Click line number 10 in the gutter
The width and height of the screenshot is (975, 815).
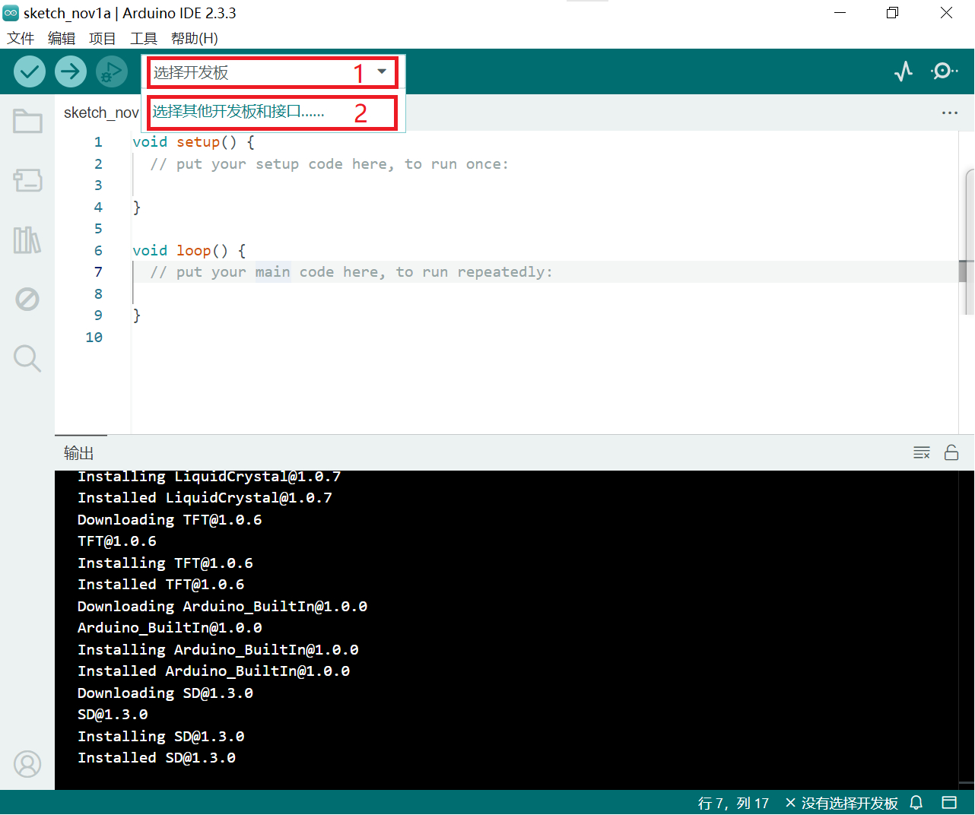[94, 337]
